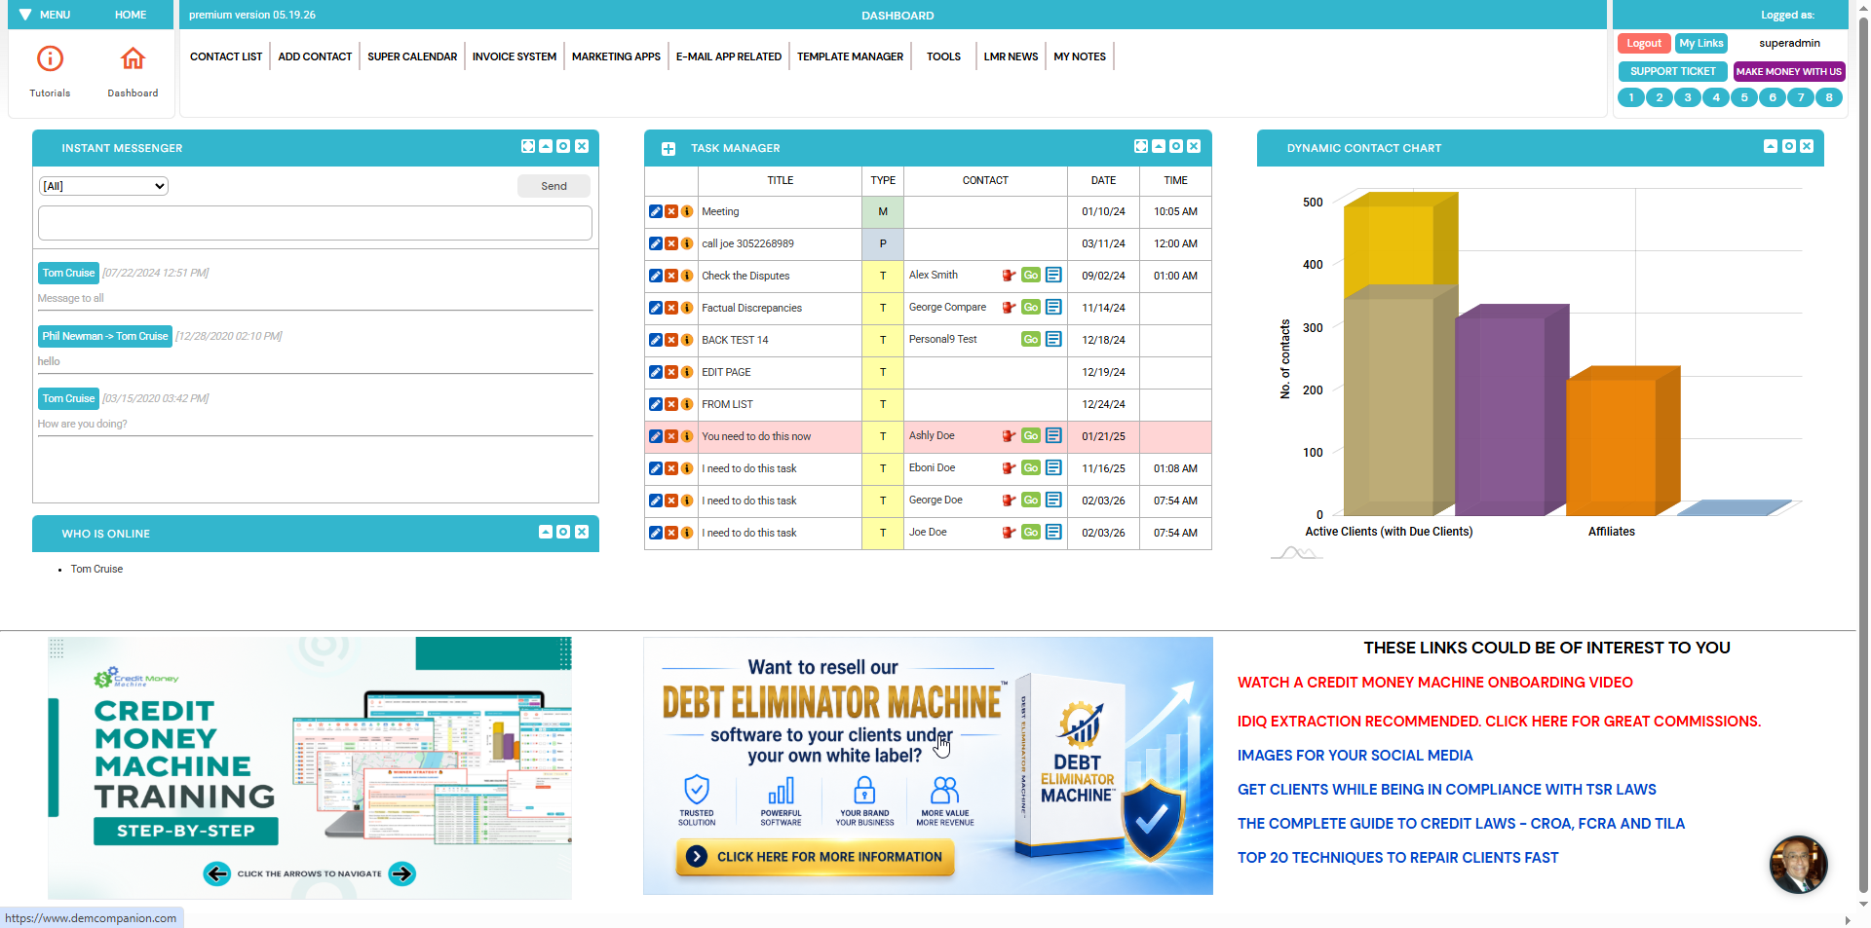
Task: Click MAKE MONEY WITH US button
Action: click(1789, 71)
